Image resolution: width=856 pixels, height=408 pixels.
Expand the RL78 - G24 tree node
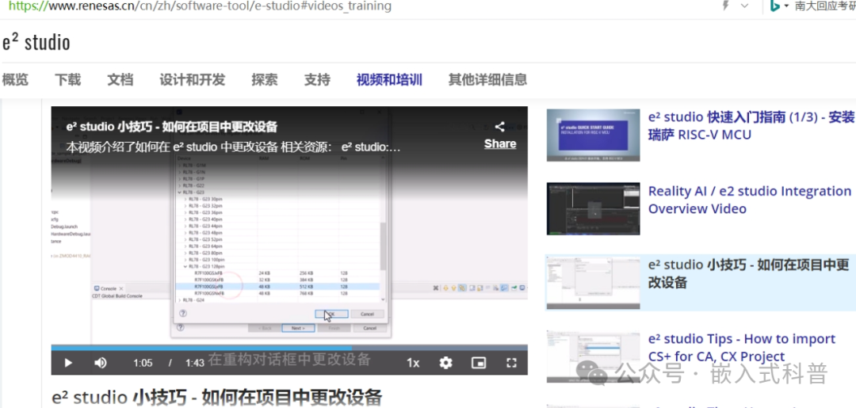(180, 300)
